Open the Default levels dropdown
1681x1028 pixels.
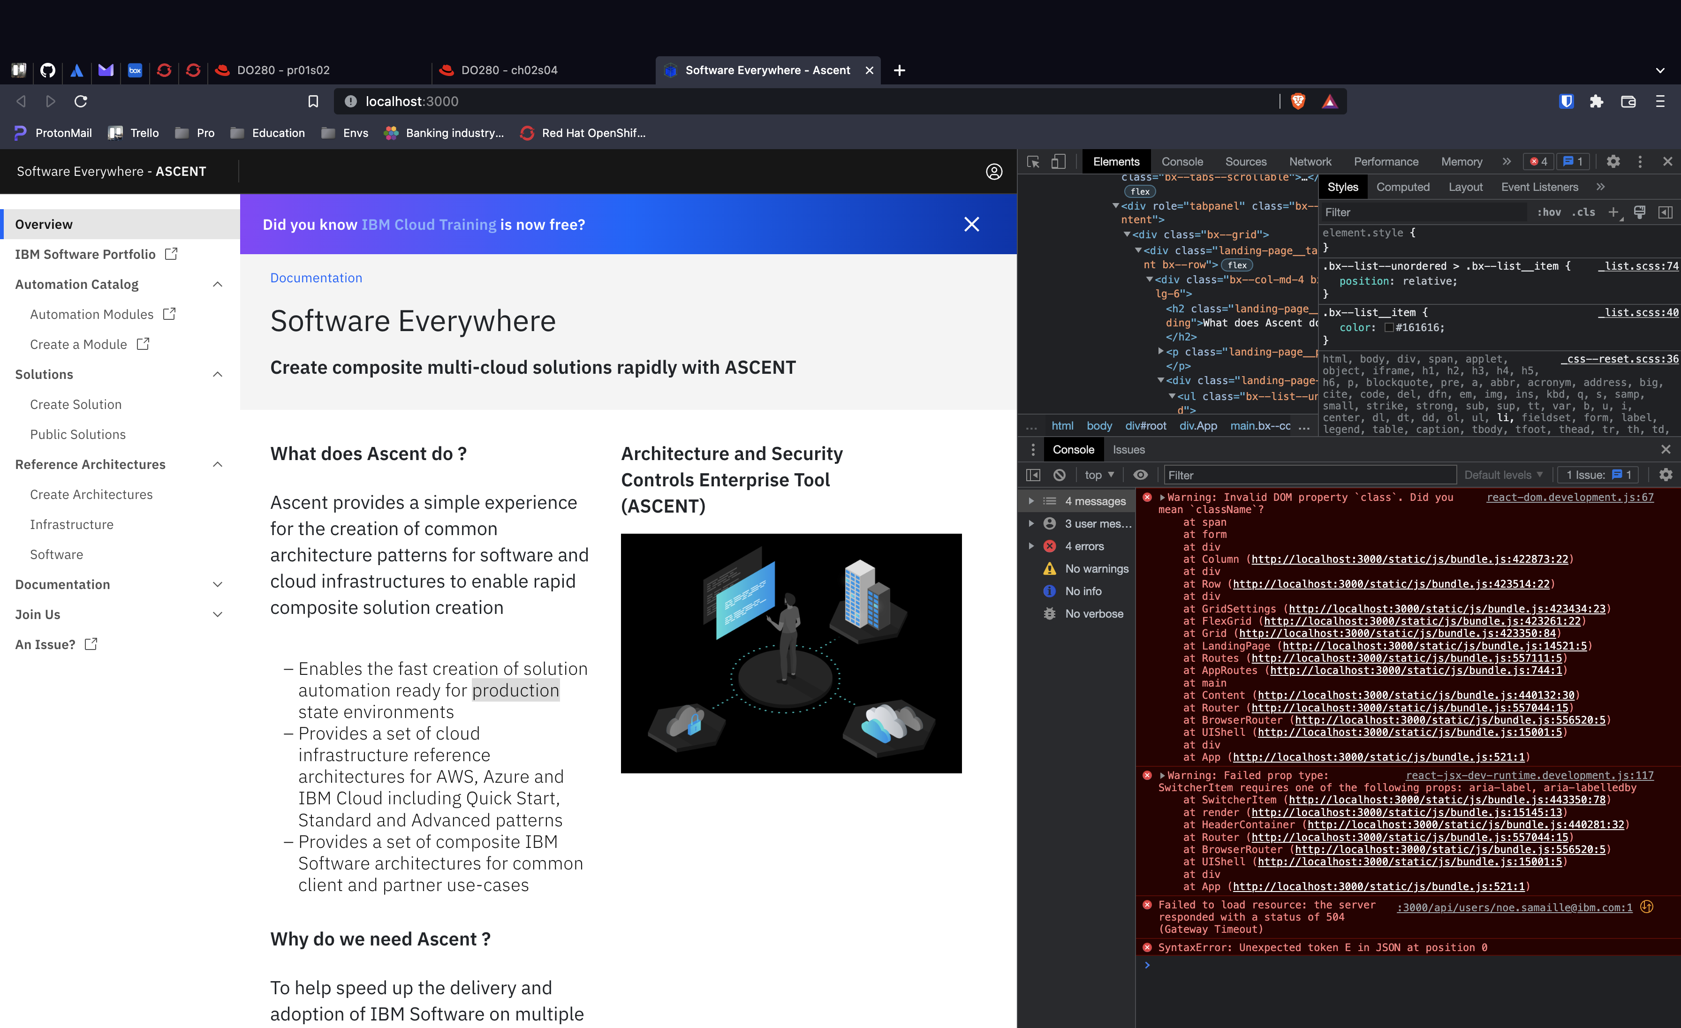pos(1504,475)
